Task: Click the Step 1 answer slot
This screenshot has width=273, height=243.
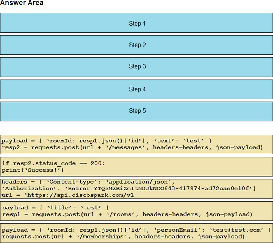Action: pyautogui.click(x=136, y=23)
